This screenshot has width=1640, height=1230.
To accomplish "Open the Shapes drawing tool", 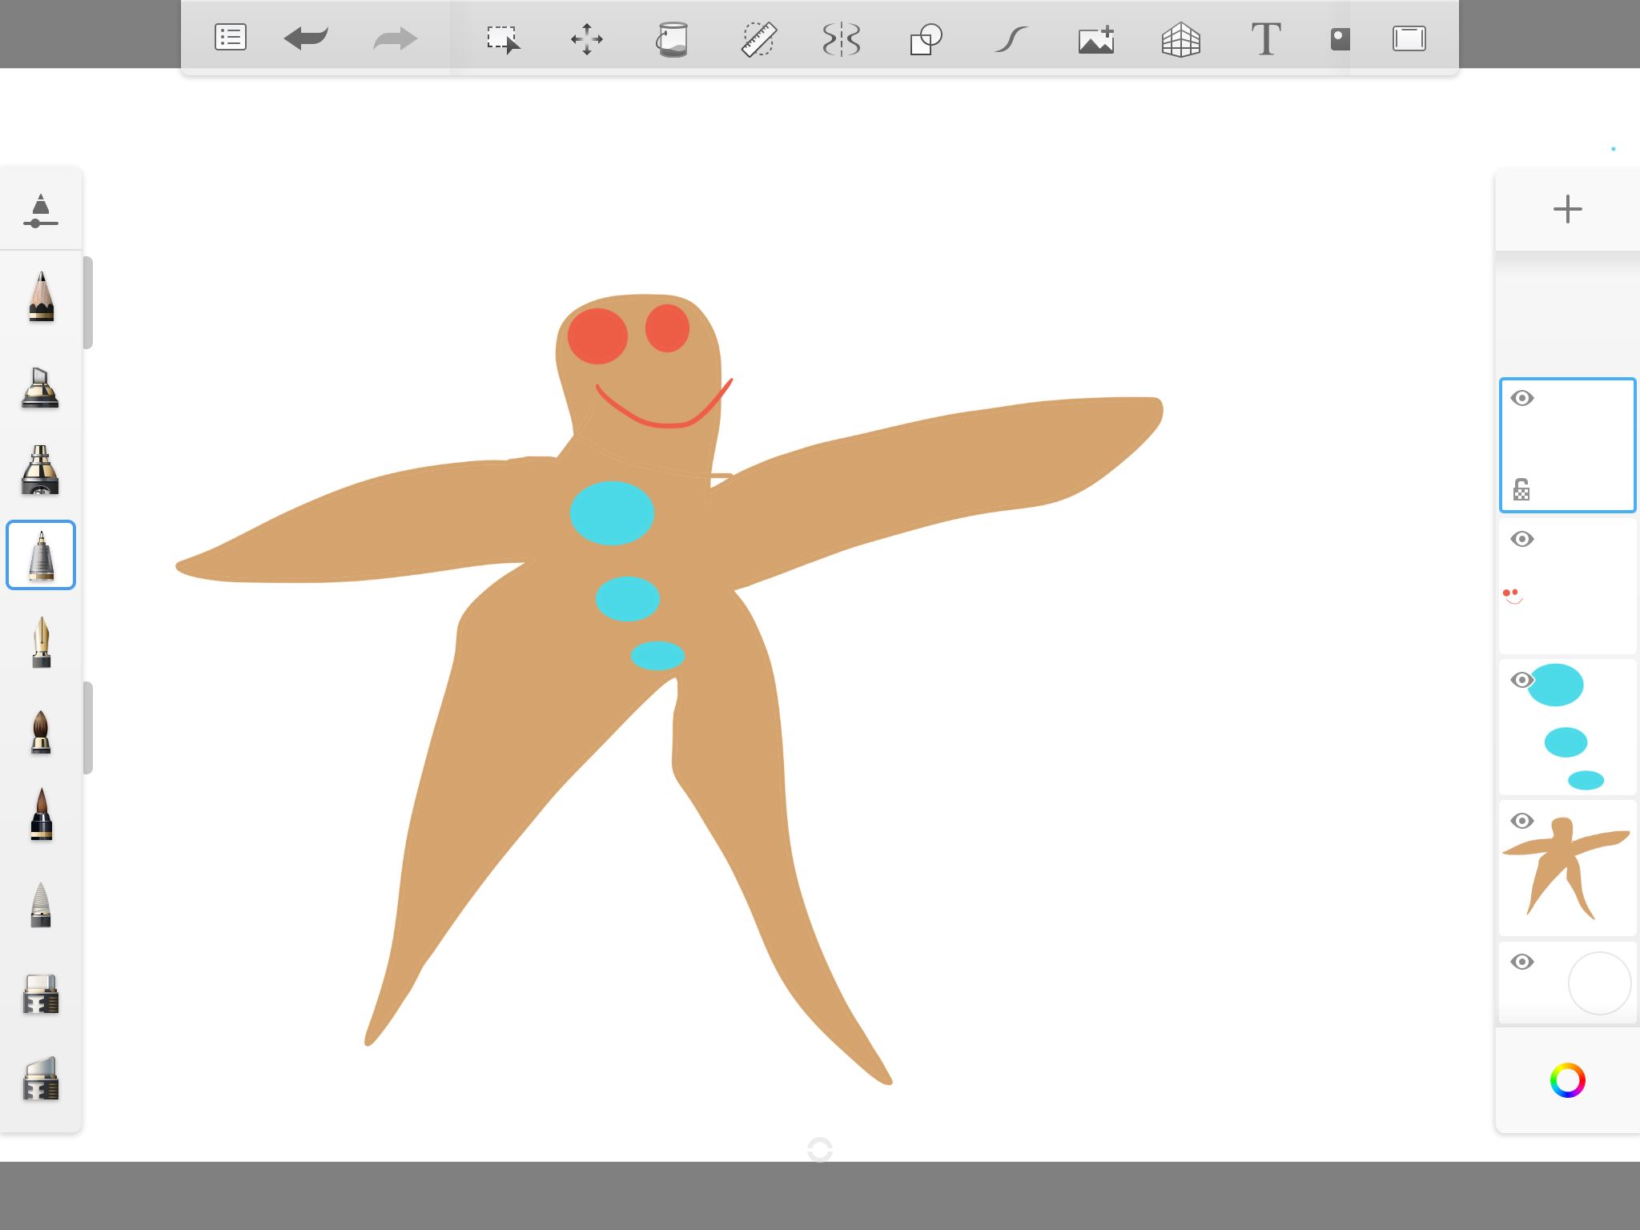I will (926, 38).
